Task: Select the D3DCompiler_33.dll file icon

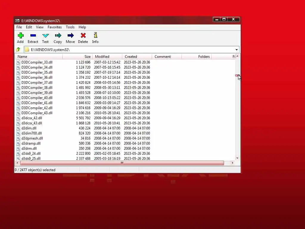Action: (18, 62)
